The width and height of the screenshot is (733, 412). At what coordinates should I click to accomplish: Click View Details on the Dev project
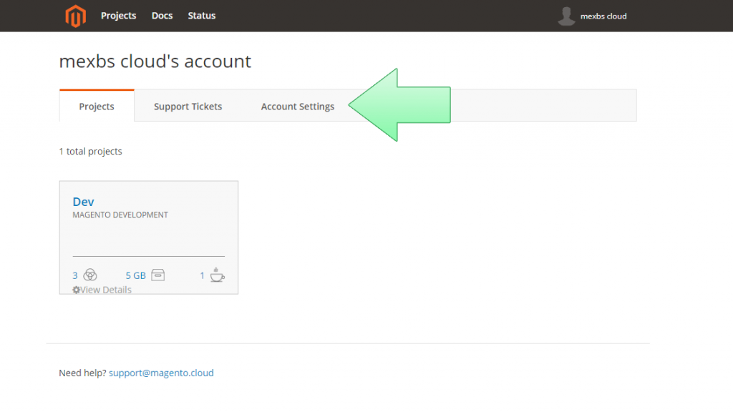click(x=106, y=290)
